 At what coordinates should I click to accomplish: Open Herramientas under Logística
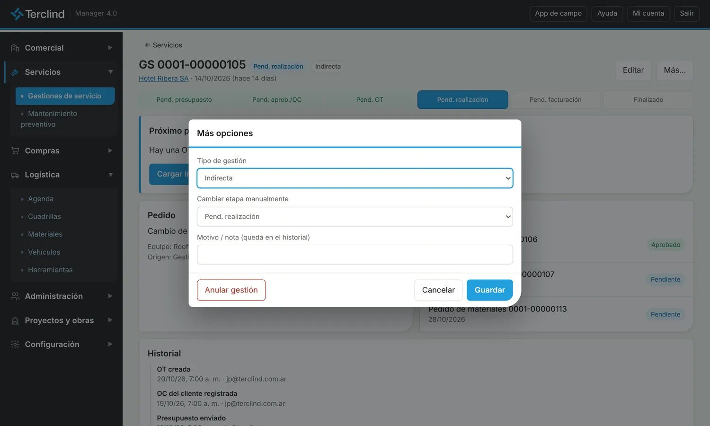[x=50, y=270]
